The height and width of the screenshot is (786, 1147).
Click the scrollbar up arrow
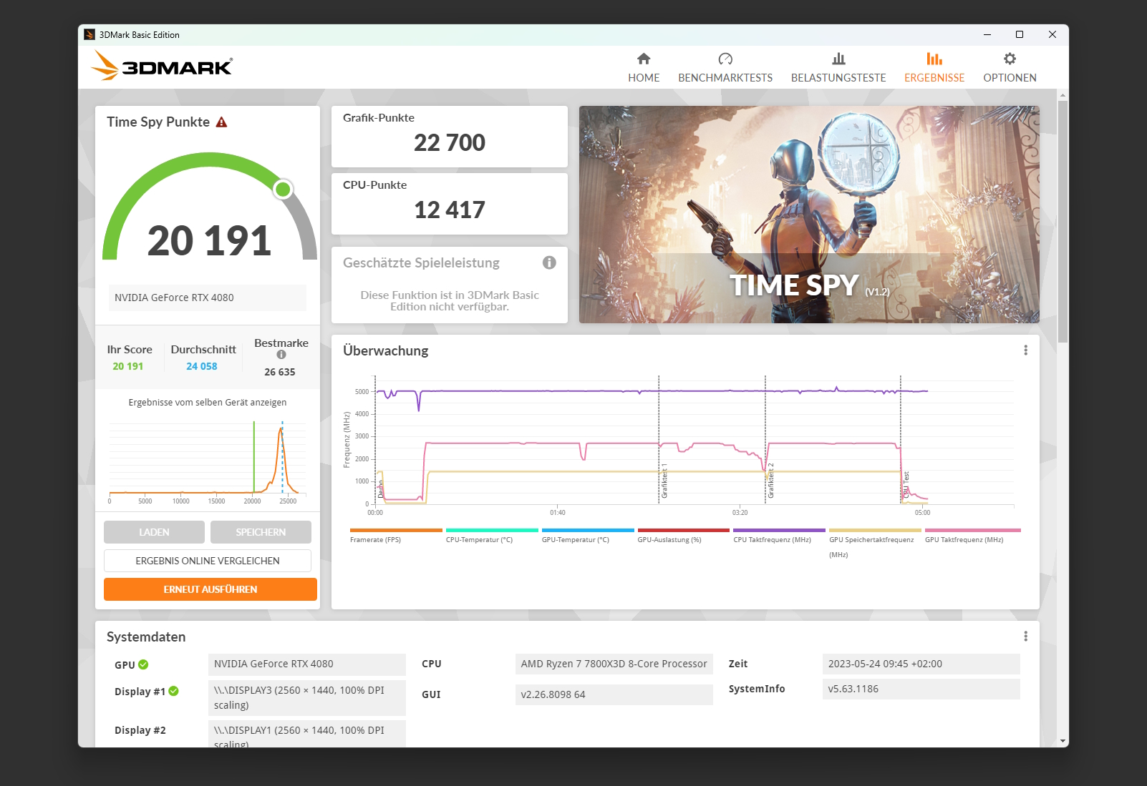pyautogui.click(x=1063, y=95)
